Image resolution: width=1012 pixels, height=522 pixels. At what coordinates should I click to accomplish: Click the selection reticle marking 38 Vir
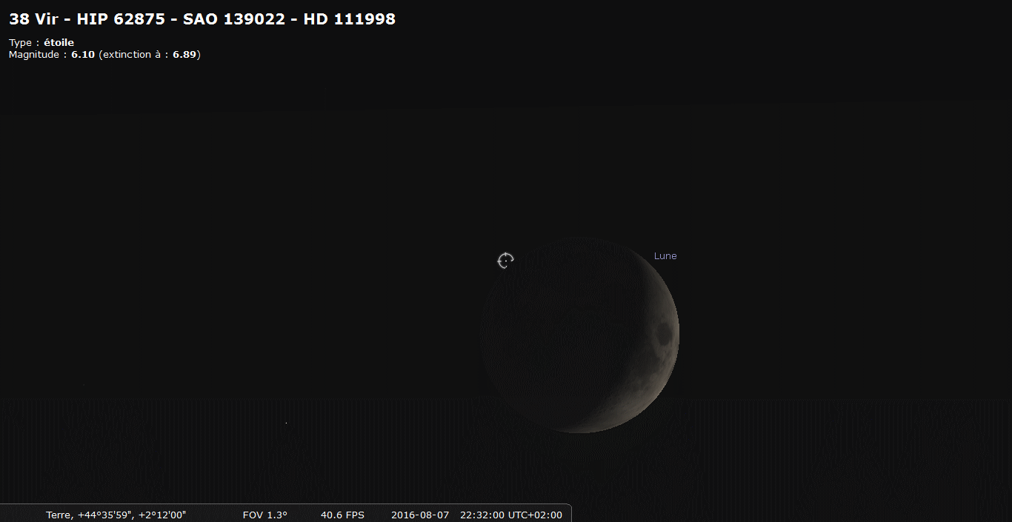[505, 260]
